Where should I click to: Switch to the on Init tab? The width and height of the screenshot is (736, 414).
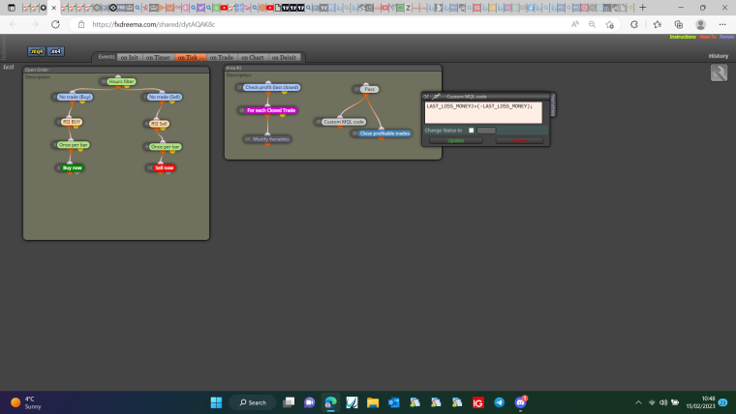tap(129, 57)
